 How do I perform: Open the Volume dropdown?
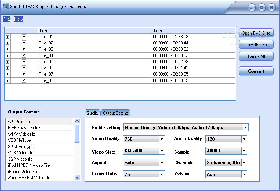click(x=244, y=174)
